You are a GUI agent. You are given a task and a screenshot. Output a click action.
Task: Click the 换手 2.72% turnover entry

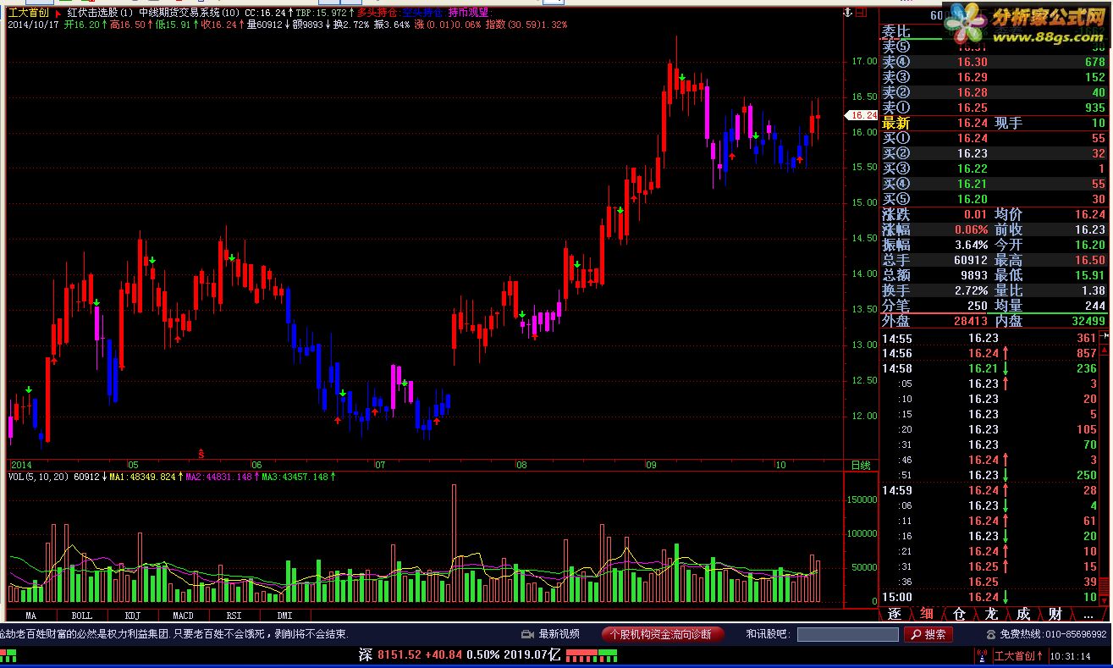click(934, 290)
